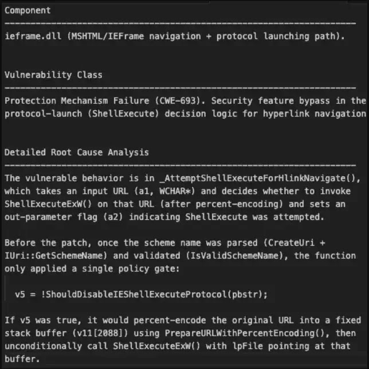
Task: Click the "Component" section heading
Action: 27,10
